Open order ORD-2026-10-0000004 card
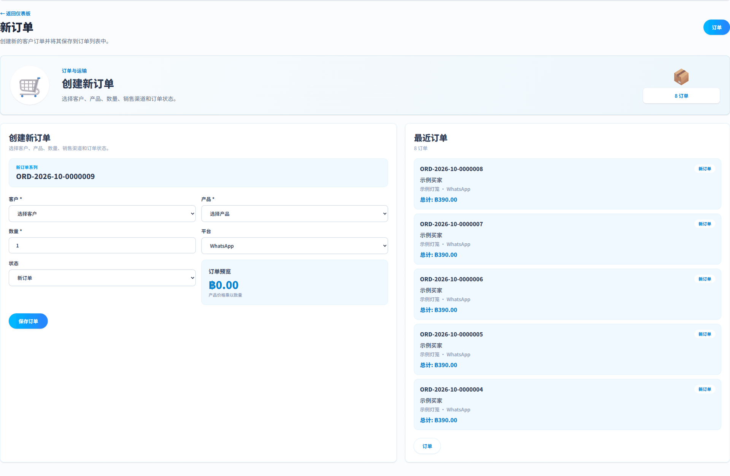The image size is (730, 476). click(x=567, y=405)
